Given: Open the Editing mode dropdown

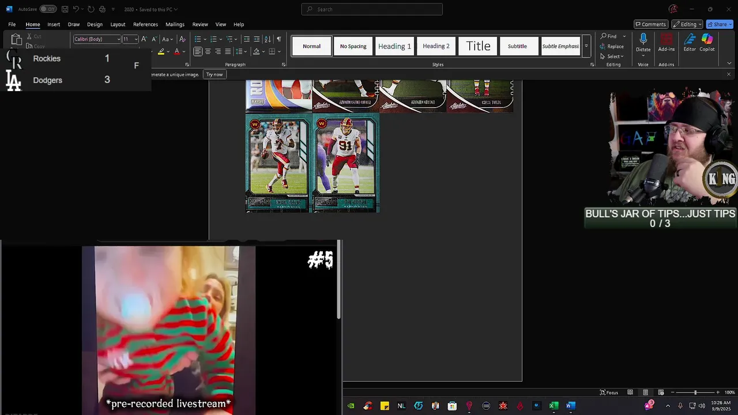Looking at the screenshot, I should click(687, 24).
